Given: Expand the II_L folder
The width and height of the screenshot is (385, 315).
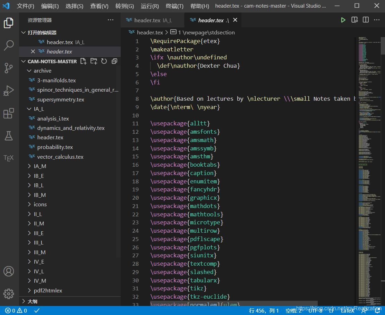Looking at the screenshot, I should pos(29,214).
